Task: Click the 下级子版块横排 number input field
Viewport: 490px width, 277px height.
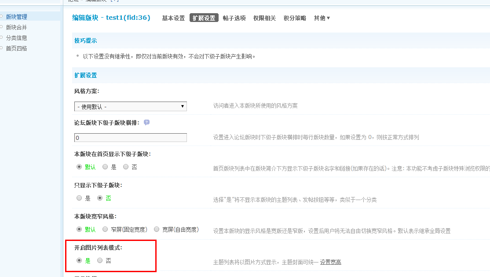Action: 131,138
